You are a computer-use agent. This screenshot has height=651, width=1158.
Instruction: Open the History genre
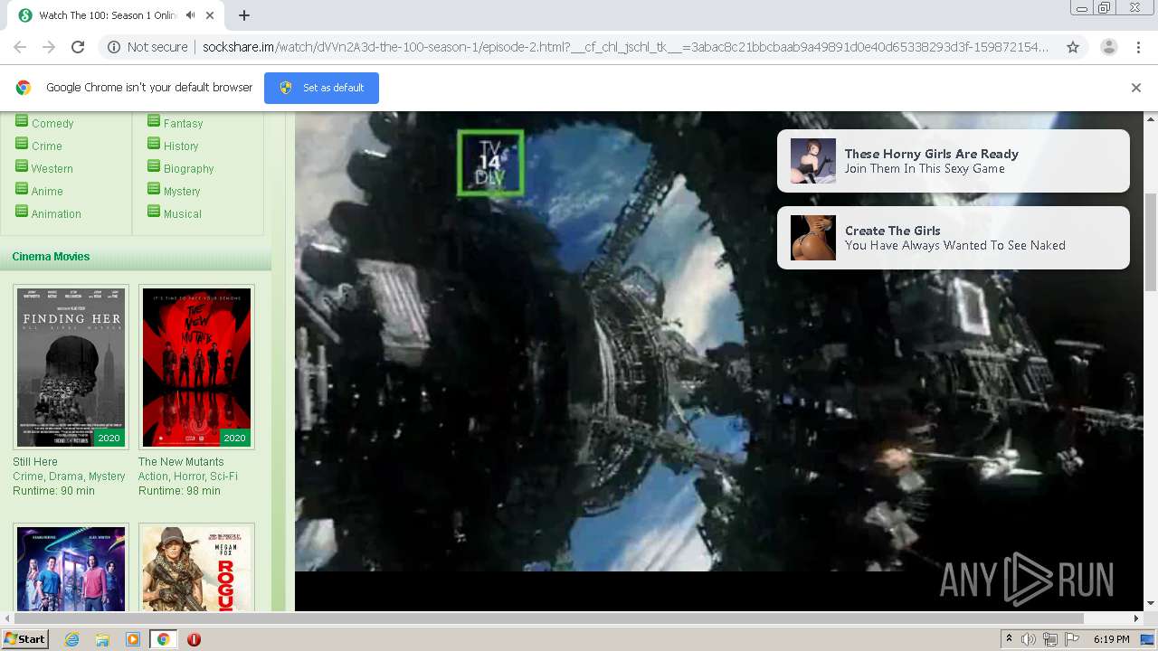(x=181, y=146)
